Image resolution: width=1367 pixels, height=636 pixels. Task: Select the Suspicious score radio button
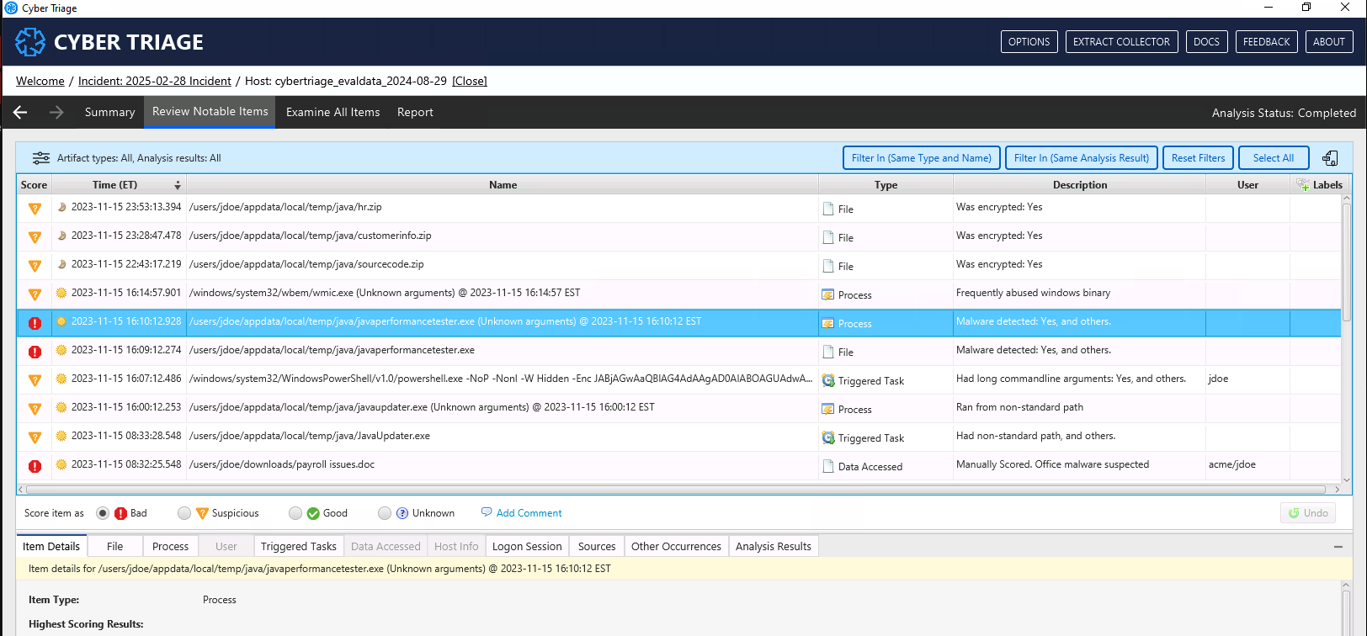(184, 513)
